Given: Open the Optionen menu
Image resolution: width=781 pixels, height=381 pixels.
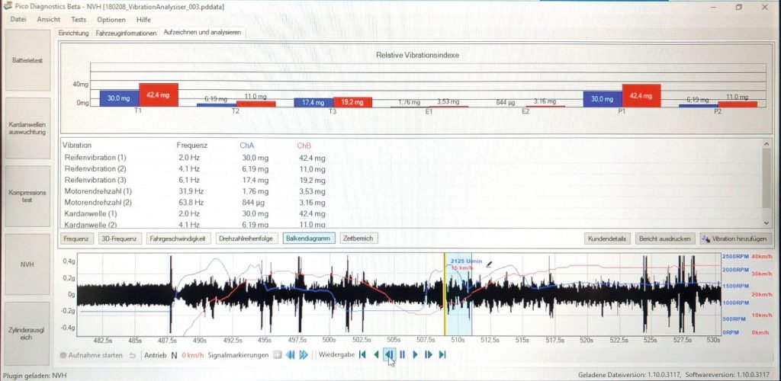Looking at the screenshot, I should [x=111, y=19].
